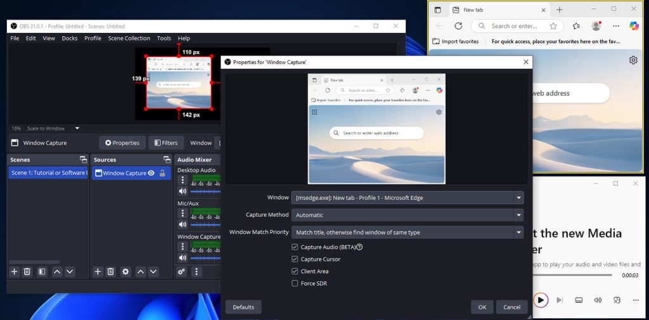Screen dimensions: 649x320
Task: Open Edge profile avatar
Action: click(x=596, y=26)
